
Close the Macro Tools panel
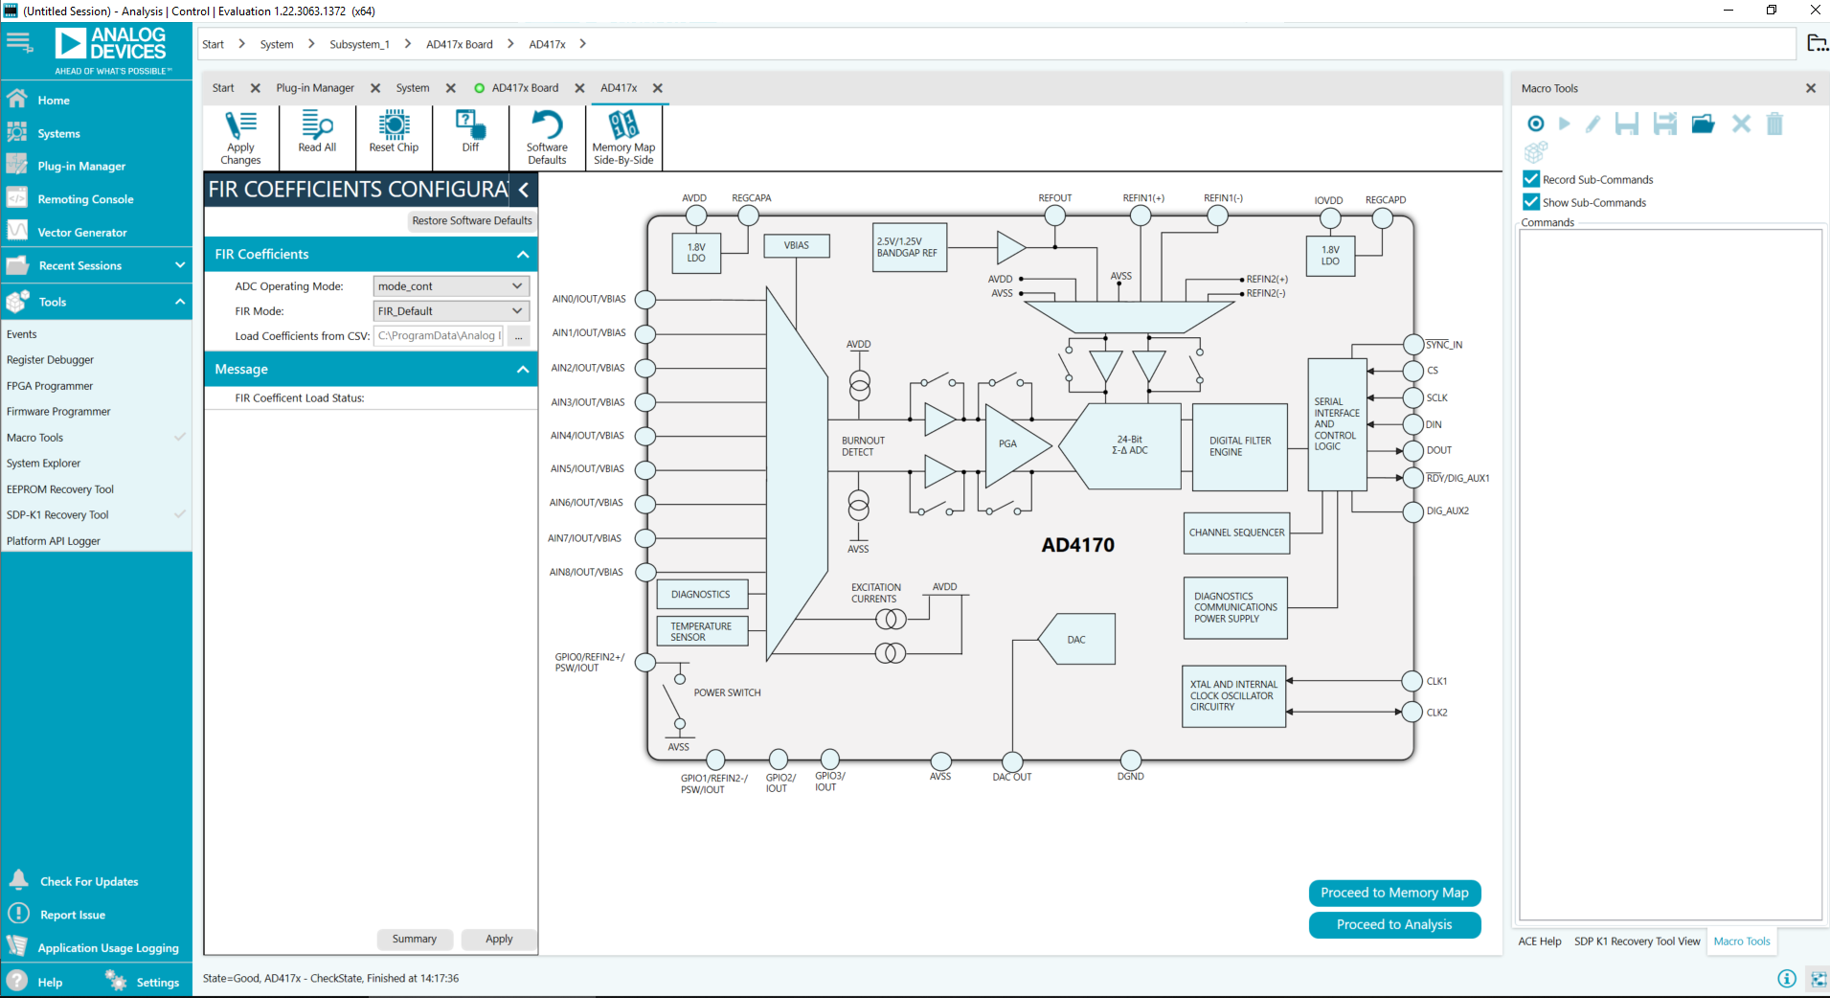pos(1810,88)
